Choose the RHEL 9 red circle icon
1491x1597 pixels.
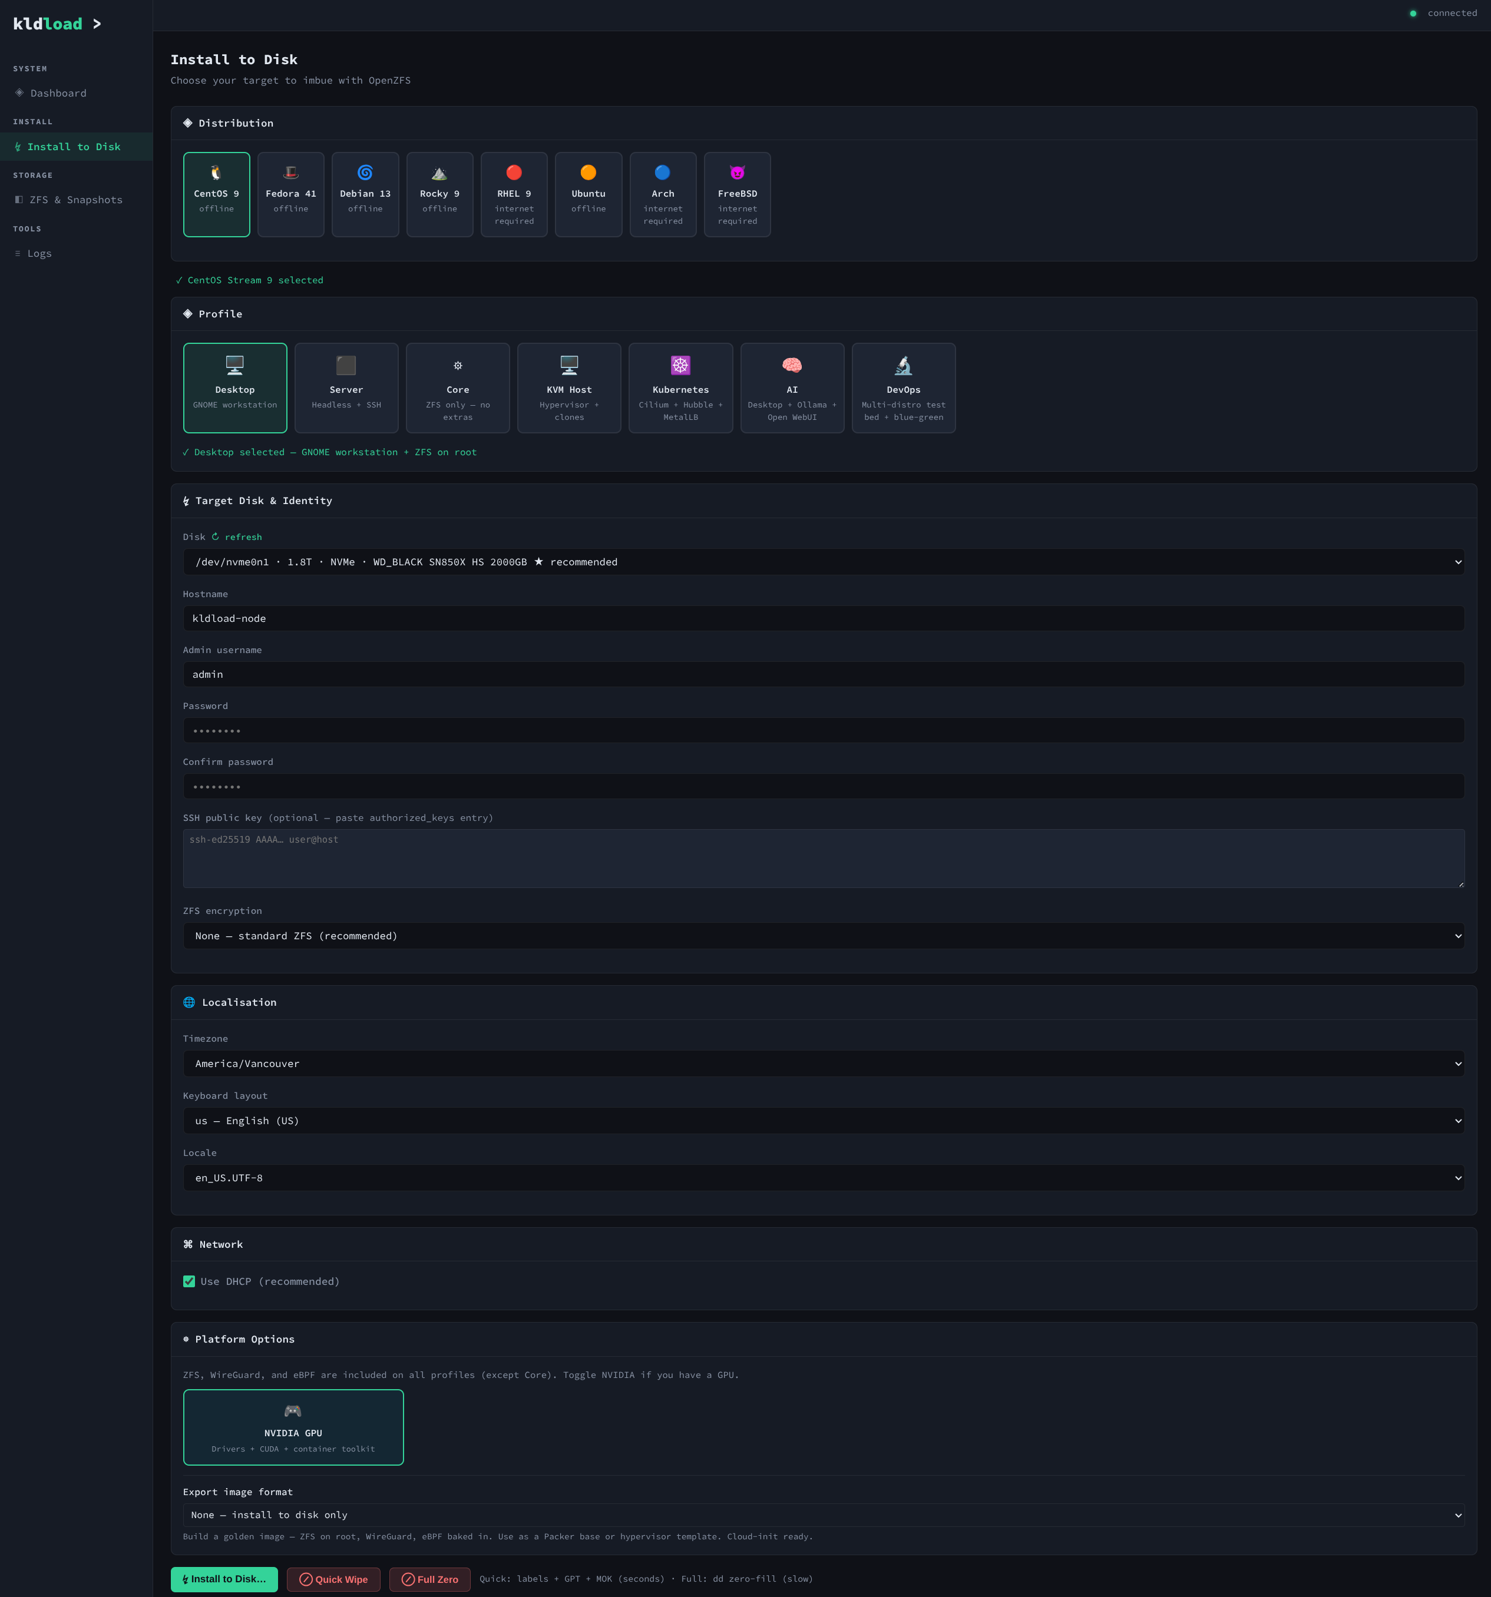click(x=514, y=173)
